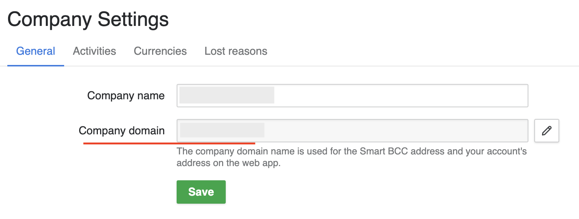Click the red underline below Company domain
Screen dimensions: 579x219
point(169,143)
